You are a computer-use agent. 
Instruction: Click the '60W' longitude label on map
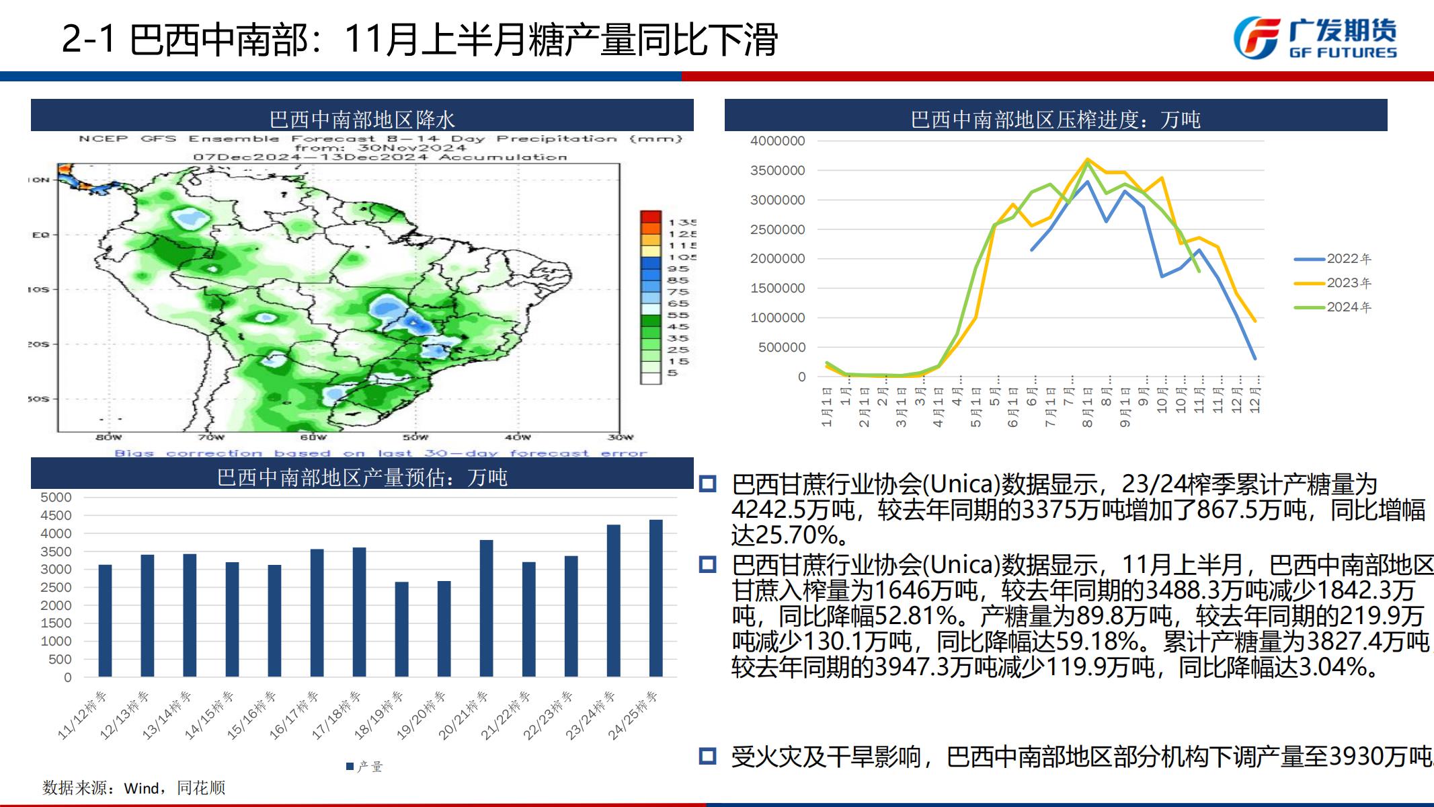click(x=313, y=437)
